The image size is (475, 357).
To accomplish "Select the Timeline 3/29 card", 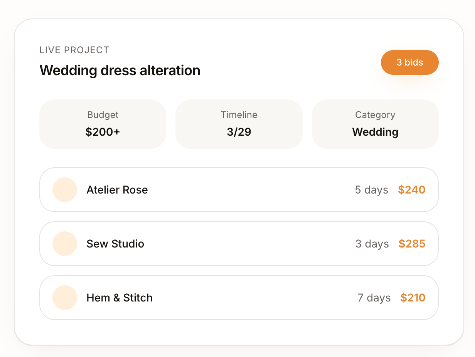I will (239, 124).
